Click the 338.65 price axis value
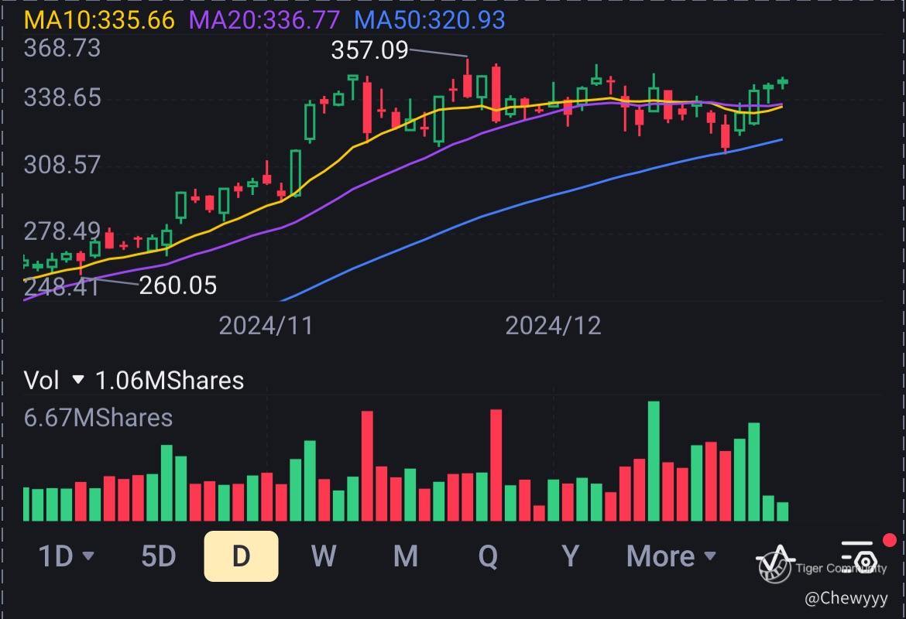 (x=63, y=97)
